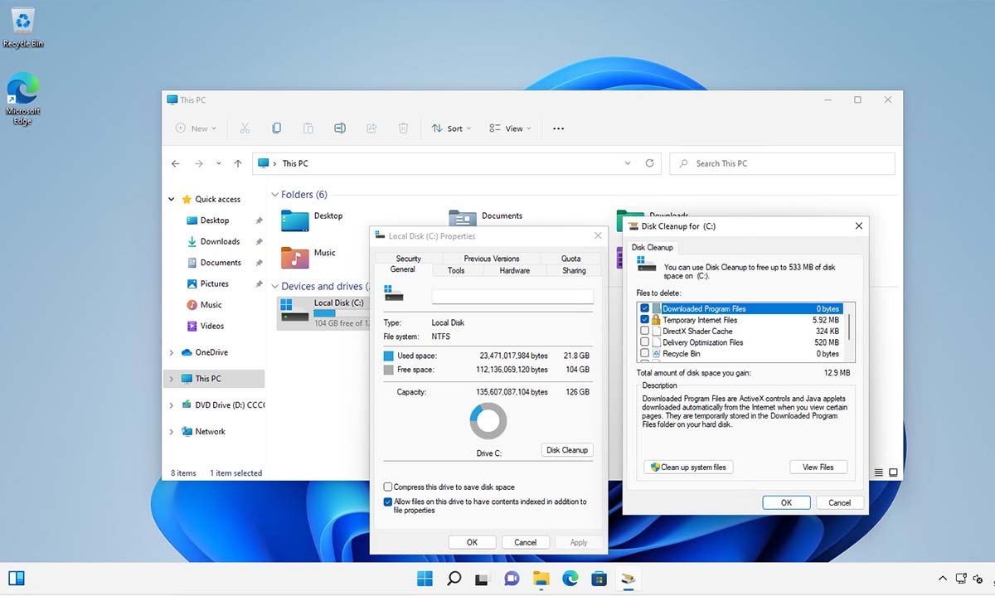Click the Share icon in Explorer toolbar
The height and width of the screenshot is (596, 995).
click(x=371, y=128)
